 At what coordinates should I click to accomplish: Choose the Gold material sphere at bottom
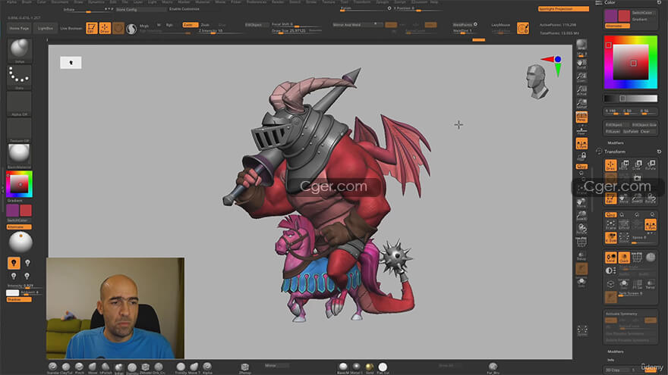click(x=370, y=367)
